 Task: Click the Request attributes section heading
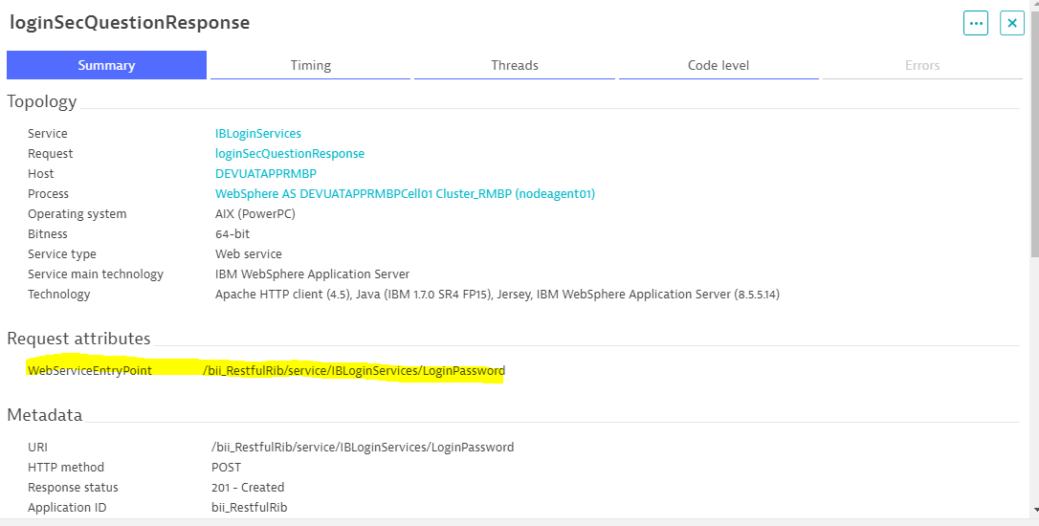point(78,339)
